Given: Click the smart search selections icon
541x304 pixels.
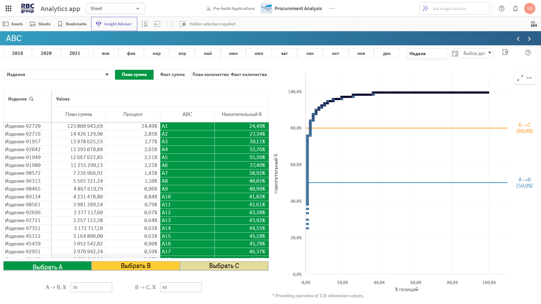Looking at the screenshot, I should pos(145,24).
